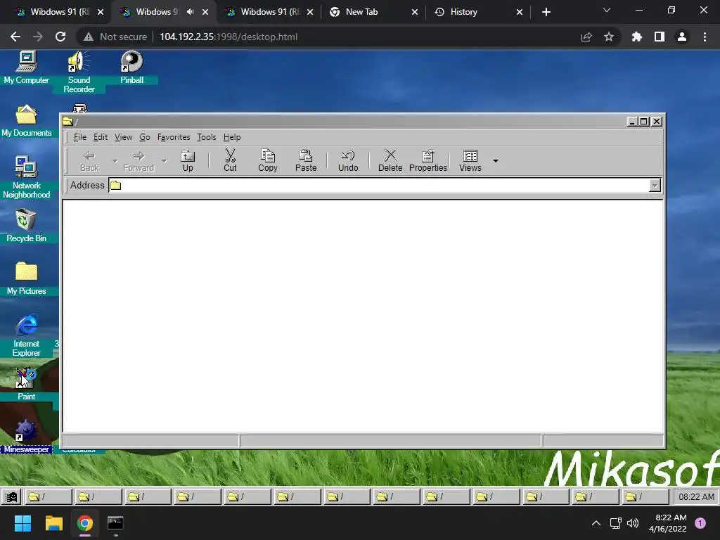Expand the Forward history dropdown arrow
Screen dimensions: 720x540
pyautogui.click(x=164, y=161)
